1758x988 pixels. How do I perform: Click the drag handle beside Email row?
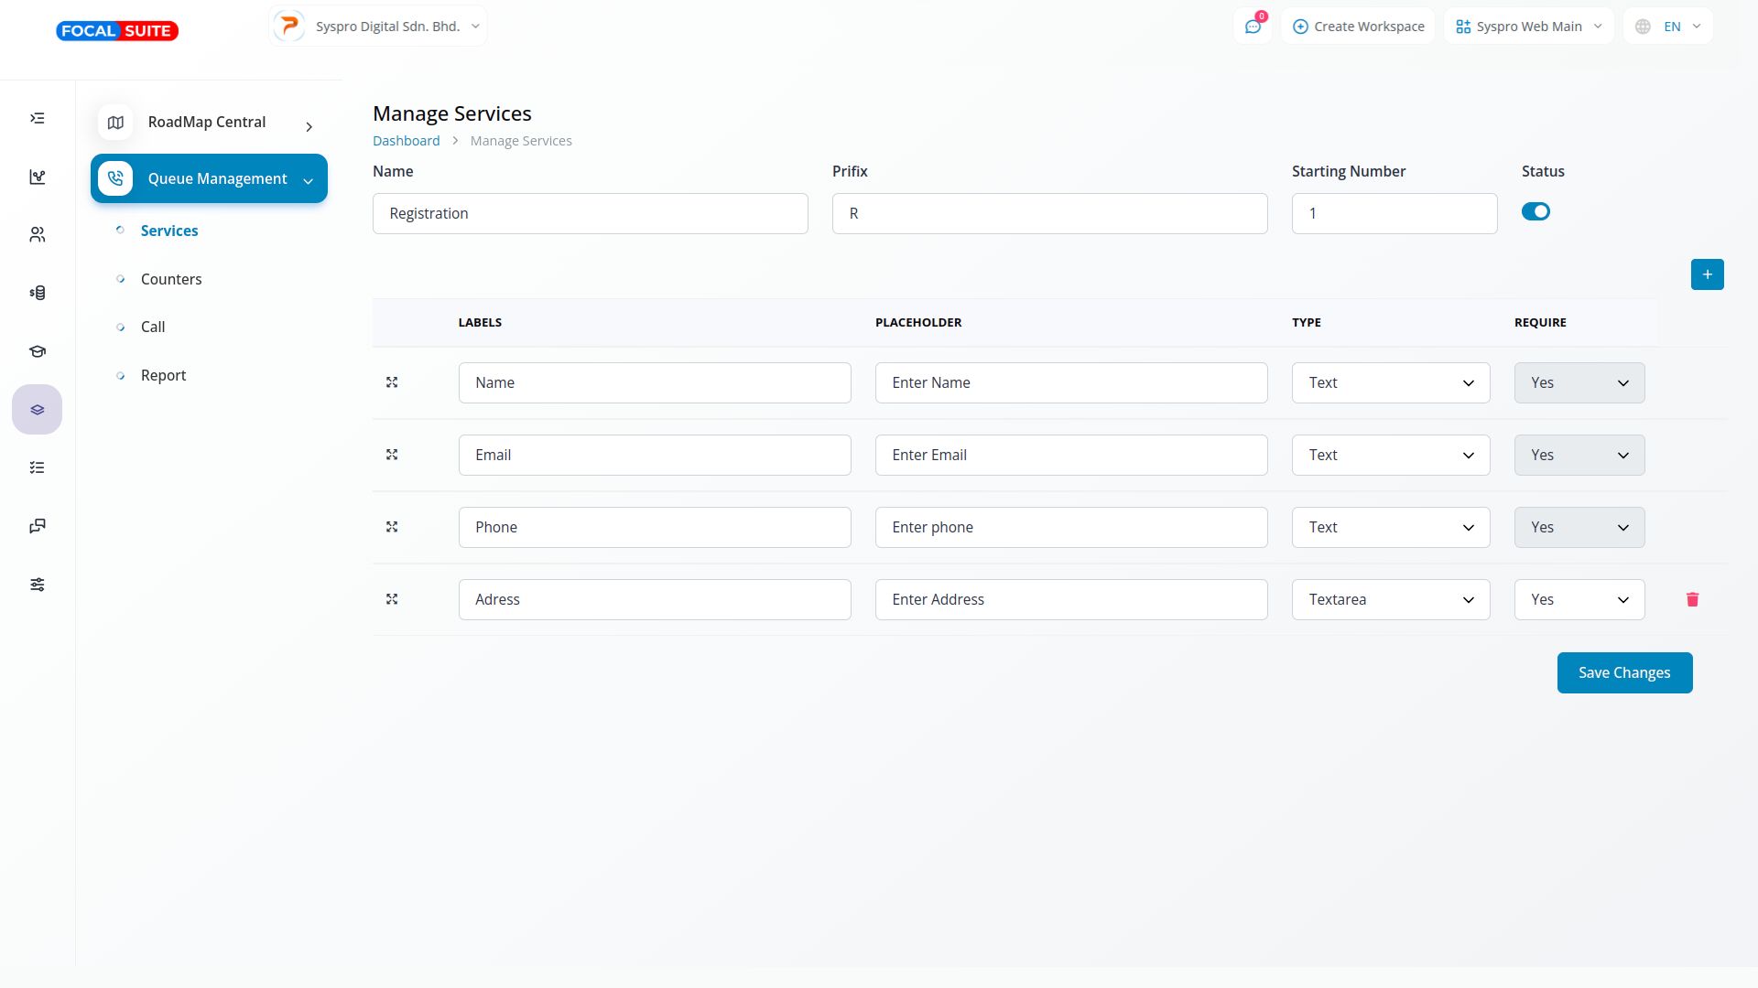392,455
